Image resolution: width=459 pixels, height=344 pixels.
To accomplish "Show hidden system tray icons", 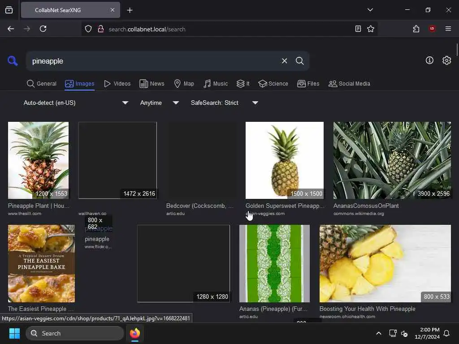I will pyautogui.click(x=378, y=333).
